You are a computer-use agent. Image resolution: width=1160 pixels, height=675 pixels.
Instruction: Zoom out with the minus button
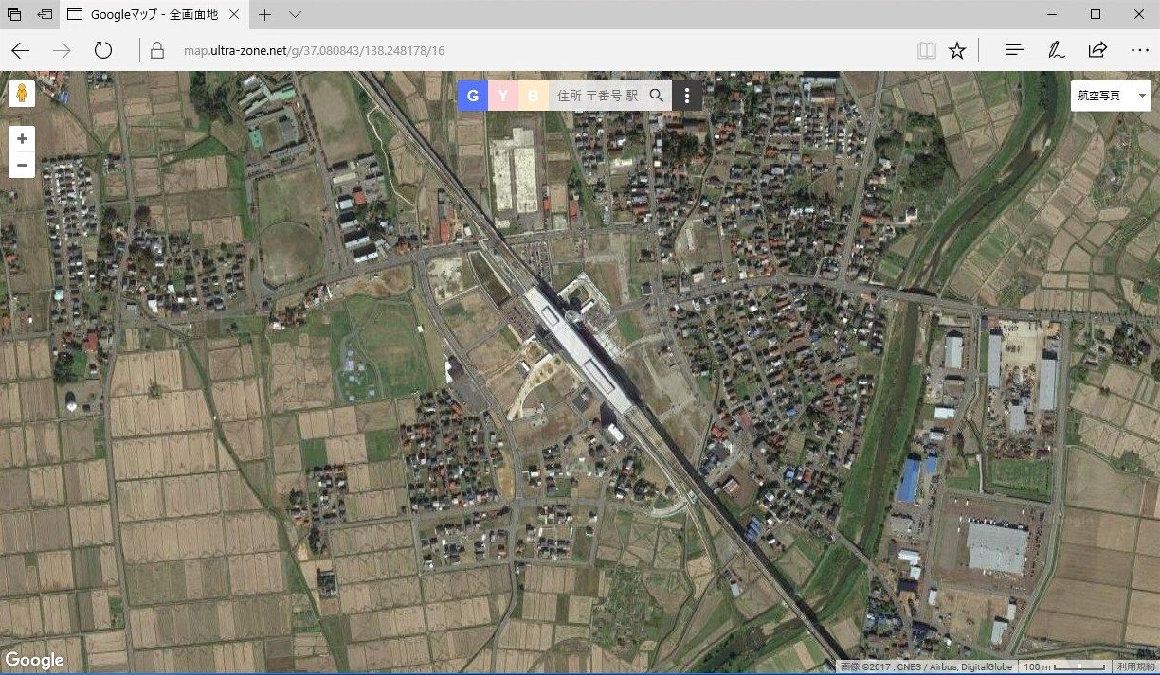coord(22,165)
